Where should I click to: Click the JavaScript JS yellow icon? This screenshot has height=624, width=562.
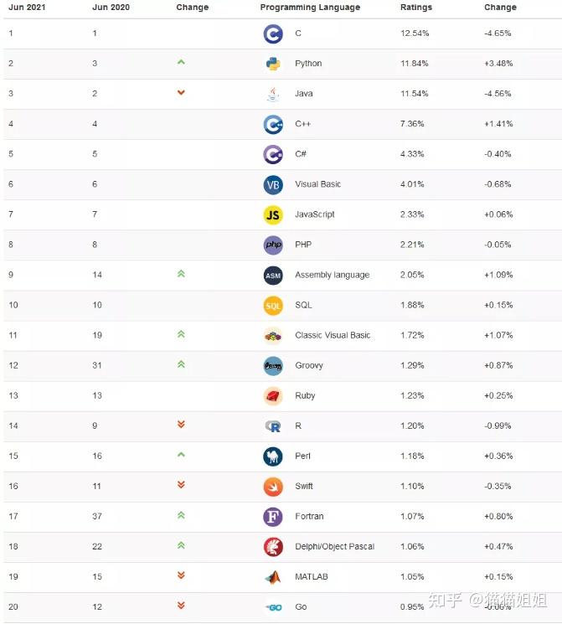click(273, 214)
